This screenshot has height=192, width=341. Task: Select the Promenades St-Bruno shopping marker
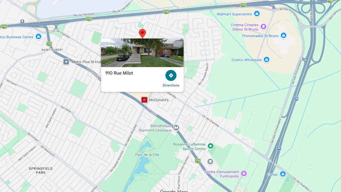pos(283,36)
